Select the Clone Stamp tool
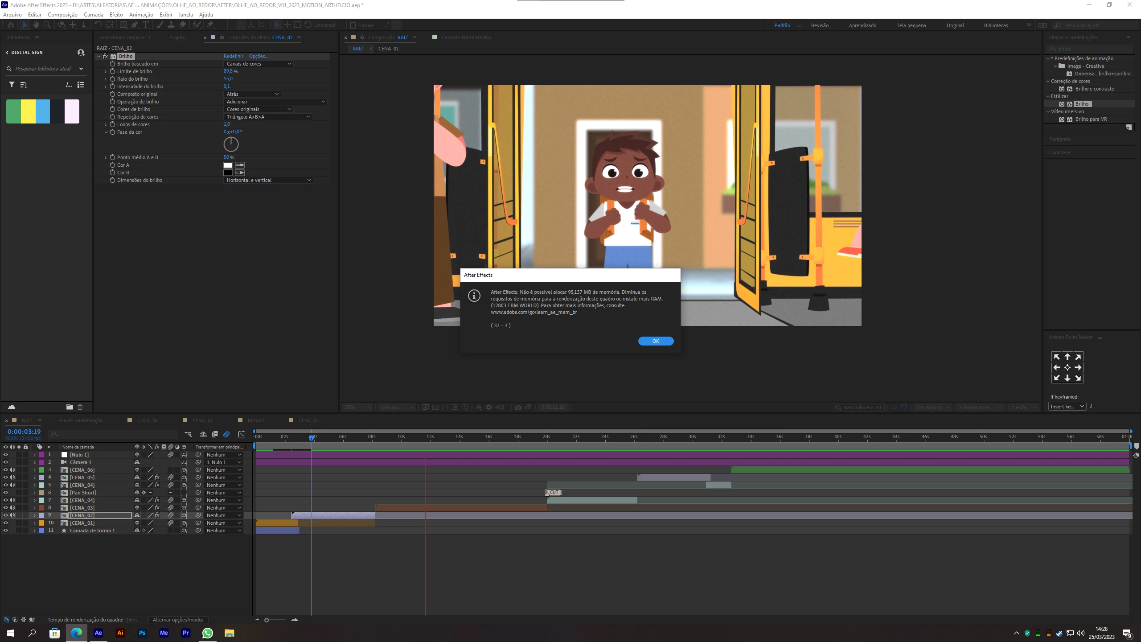 [x=171, y=25]
